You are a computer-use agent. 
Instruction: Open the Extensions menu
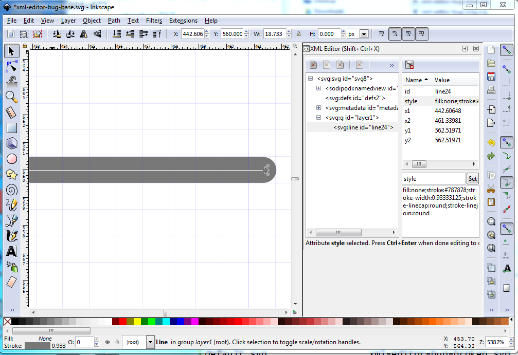[183, 21]
